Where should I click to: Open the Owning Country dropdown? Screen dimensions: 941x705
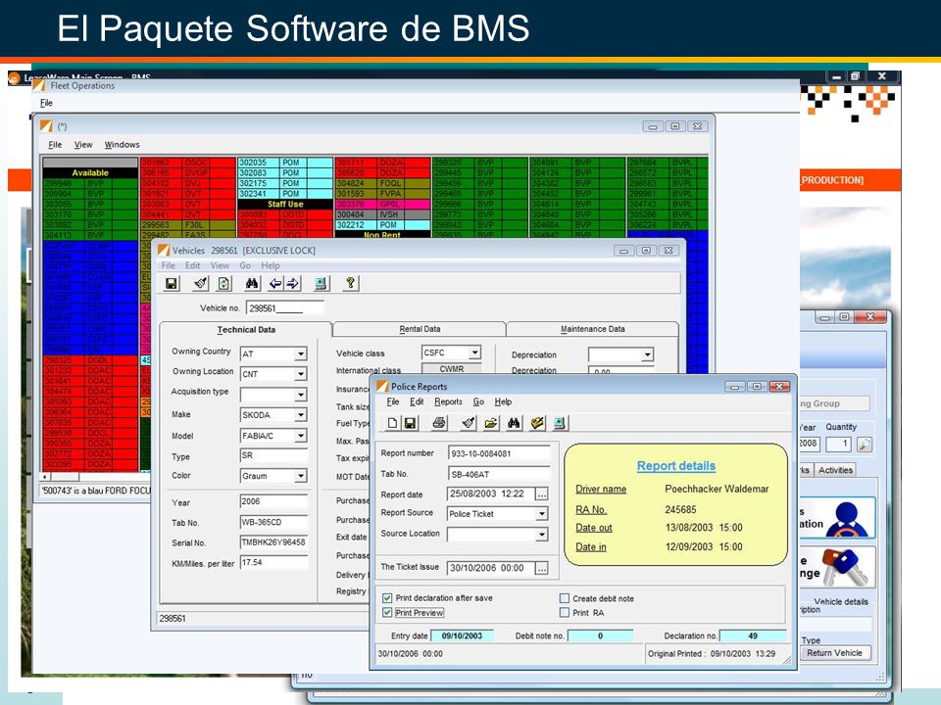[301, 354]
